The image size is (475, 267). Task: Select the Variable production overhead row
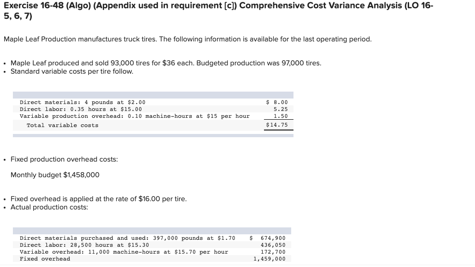point(134,116)
